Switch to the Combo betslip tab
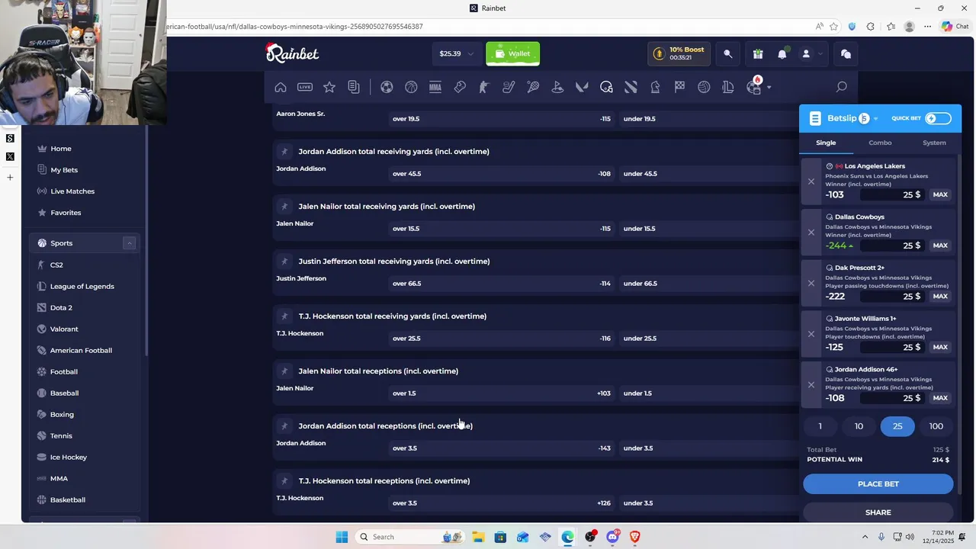The width and height of the screenshot is (976, 549). [880, 143]
